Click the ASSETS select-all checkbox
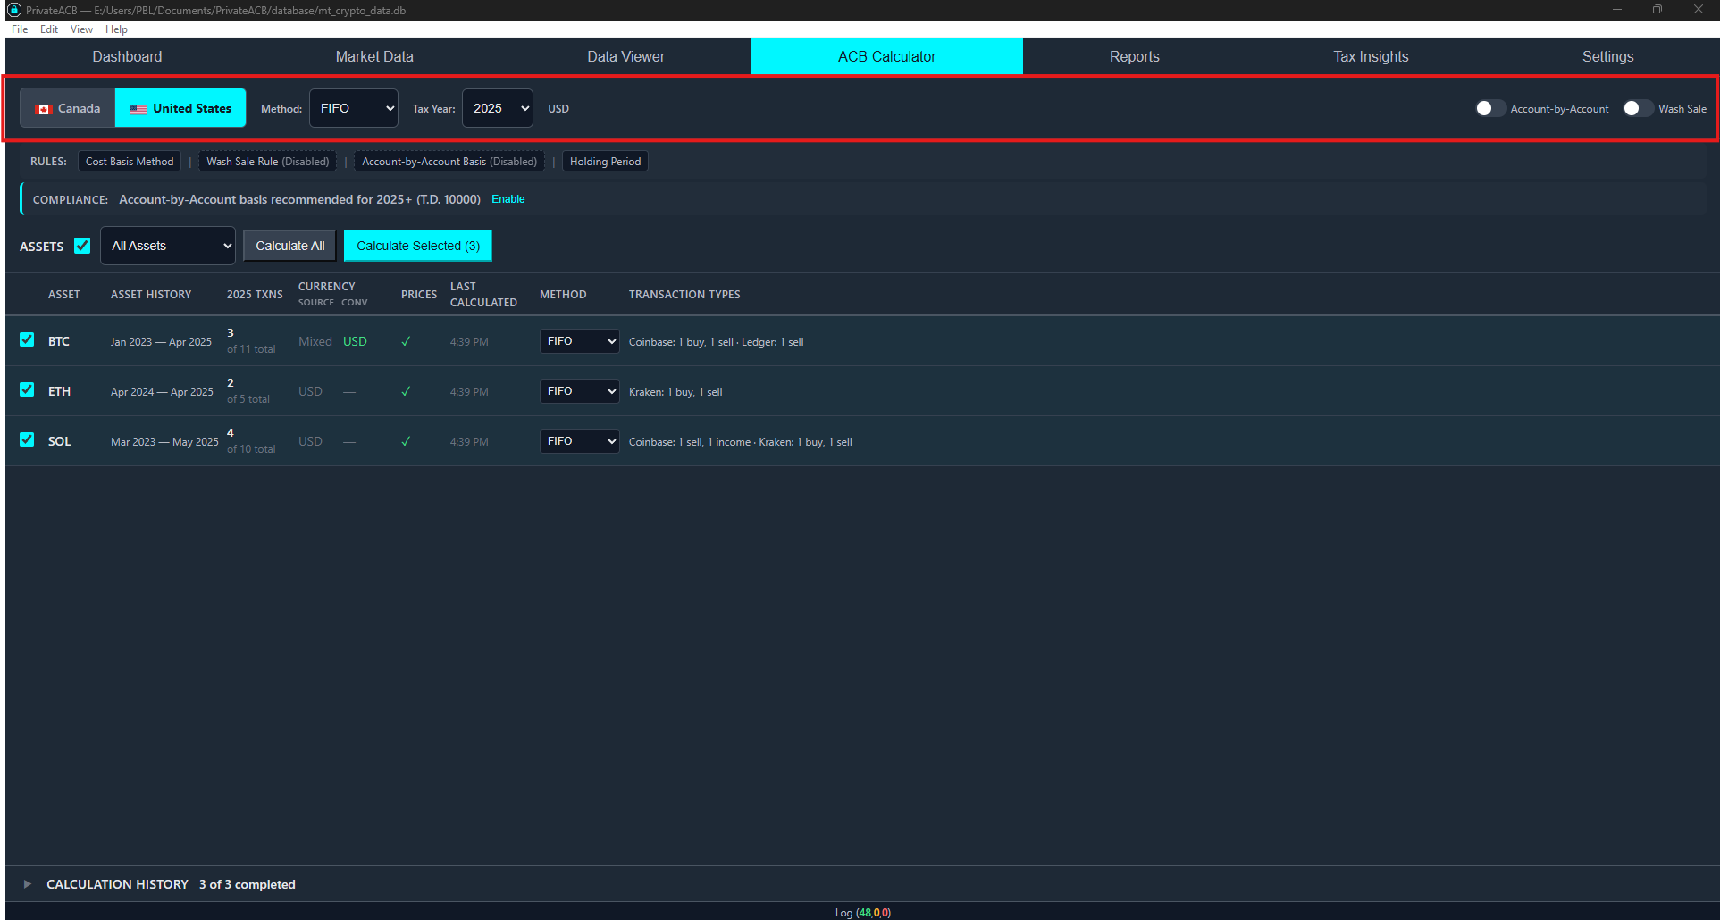This screenshot has height=920, width=1720. click(81, 246)
